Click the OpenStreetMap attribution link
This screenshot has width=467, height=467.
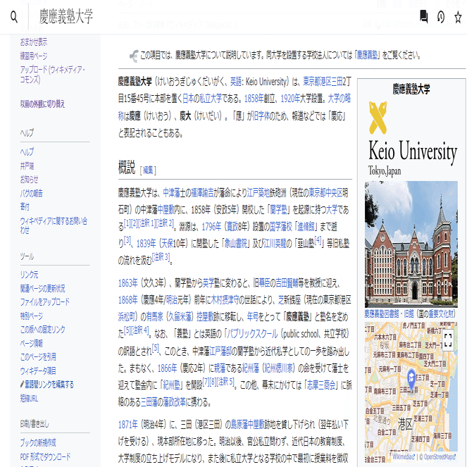(440, 456)
